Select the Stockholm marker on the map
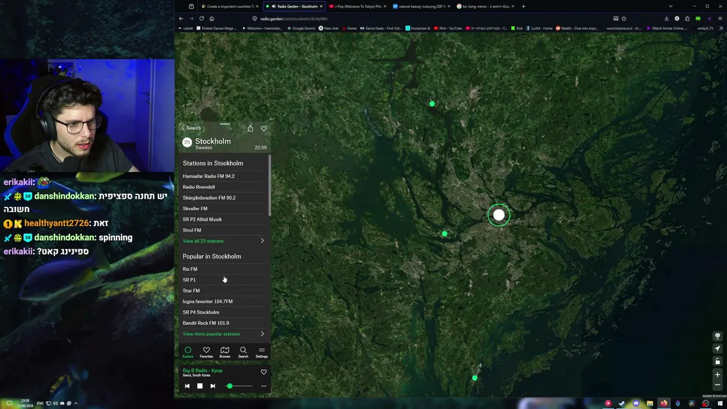The width and height of the screenshot is (727, 409). [x=499, y=215]
